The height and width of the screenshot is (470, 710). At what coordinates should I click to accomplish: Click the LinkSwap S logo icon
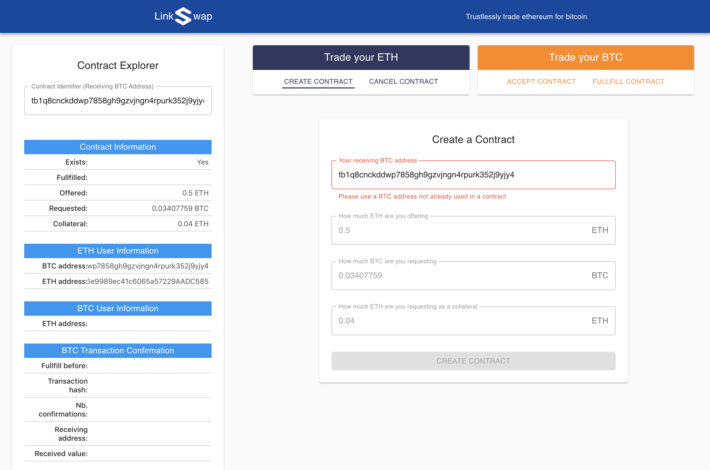(x=183, y=16)
